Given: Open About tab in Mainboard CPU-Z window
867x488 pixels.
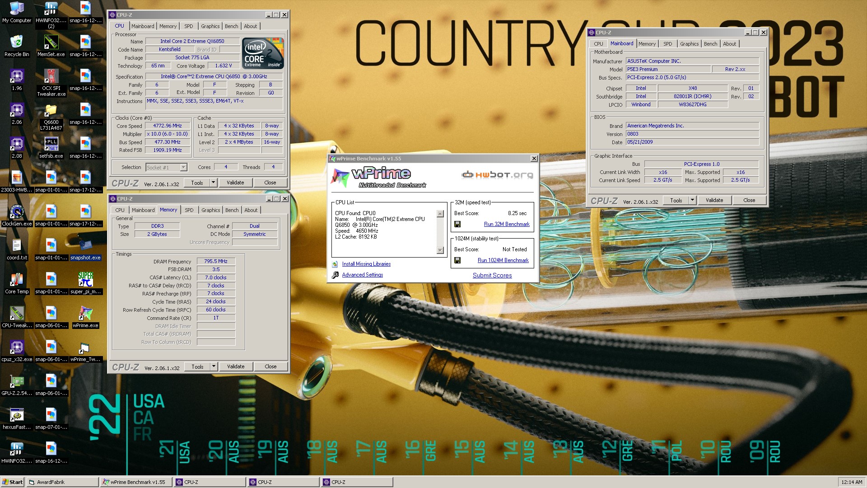Looking at the screenshot, I should (729, 44).
